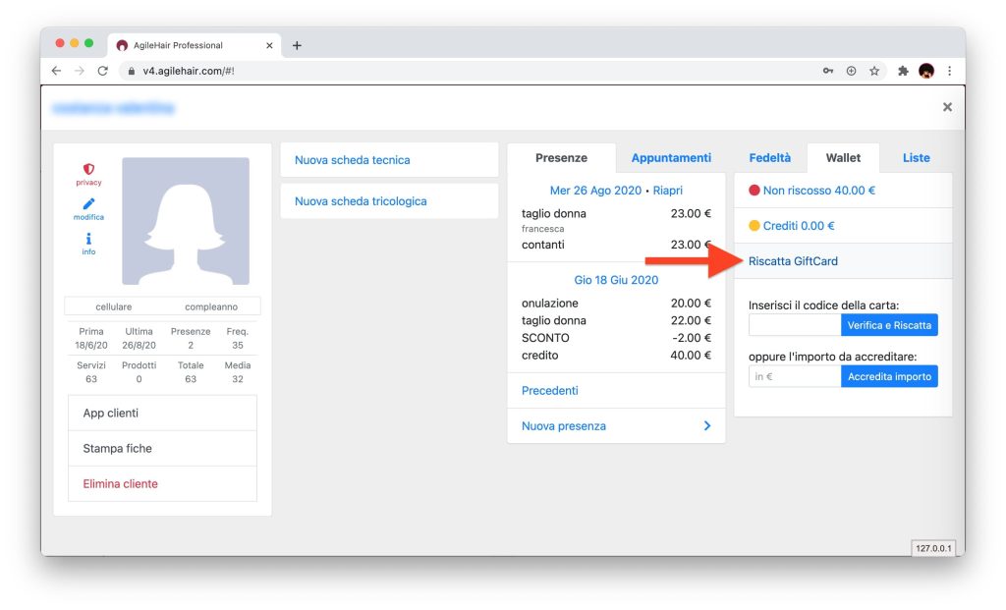Expand the Riscatta GiftCard section
The image size is (1006, 610).
click(793, 261)
